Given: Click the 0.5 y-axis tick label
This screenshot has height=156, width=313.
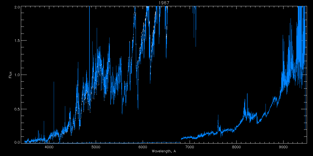Looking at the screenshot, I should [x=16, y=109].
